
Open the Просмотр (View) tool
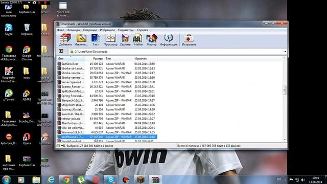[110, 40]
